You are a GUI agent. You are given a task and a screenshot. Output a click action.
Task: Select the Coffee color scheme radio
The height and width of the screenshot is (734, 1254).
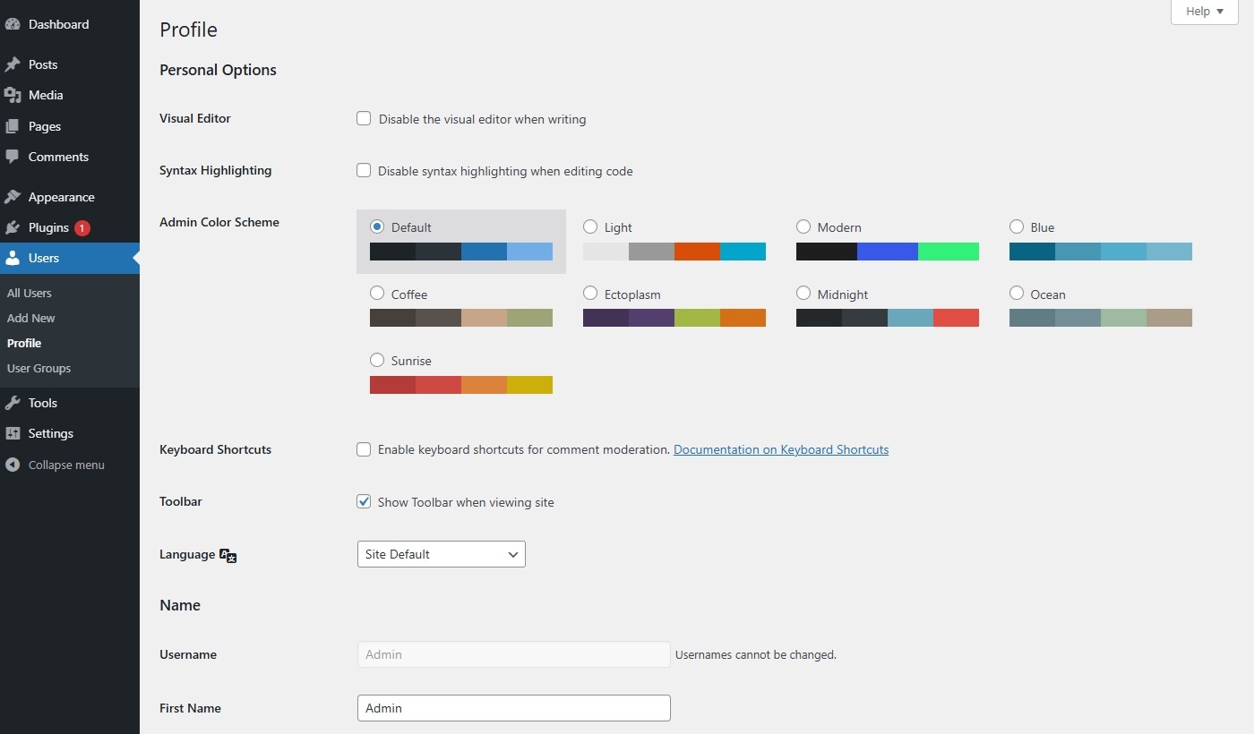[x=377, y=294]
